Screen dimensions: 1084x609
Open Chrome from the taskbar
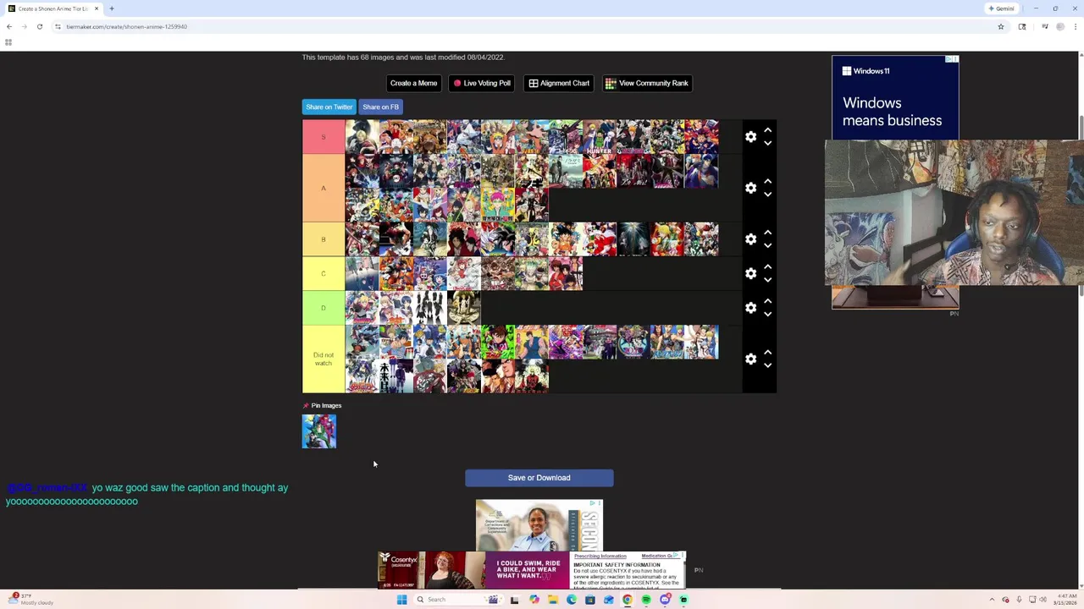[x=628, y=600]
